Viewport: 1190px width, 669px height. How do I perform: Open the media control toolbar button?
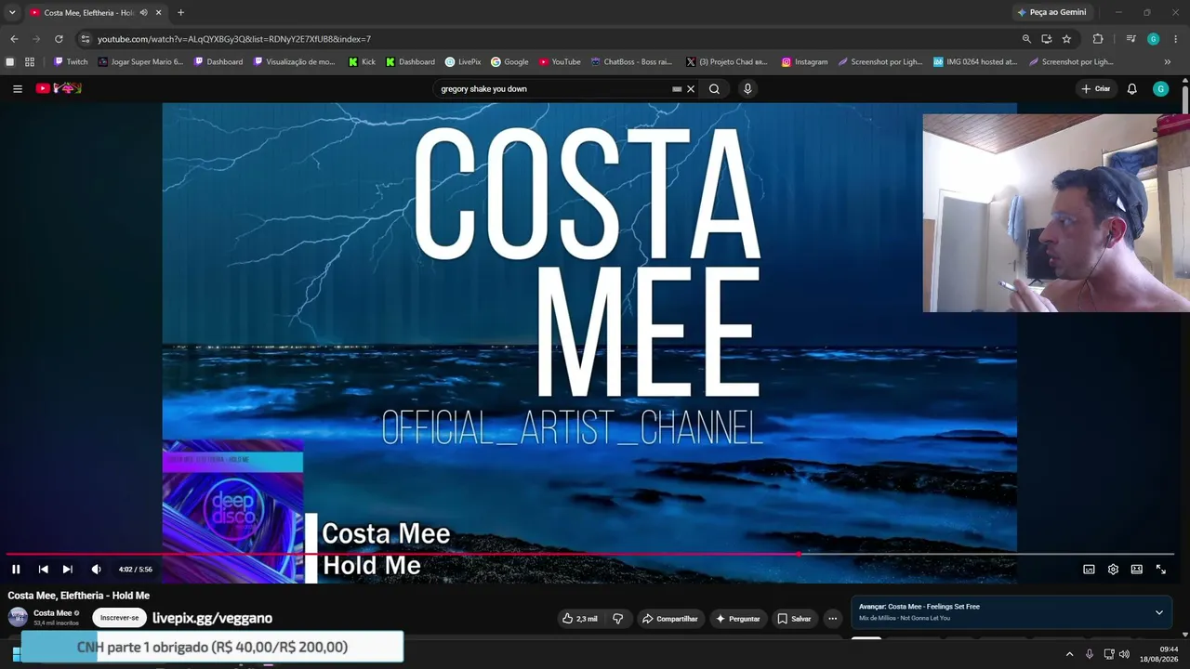[x=1130, y=39]
